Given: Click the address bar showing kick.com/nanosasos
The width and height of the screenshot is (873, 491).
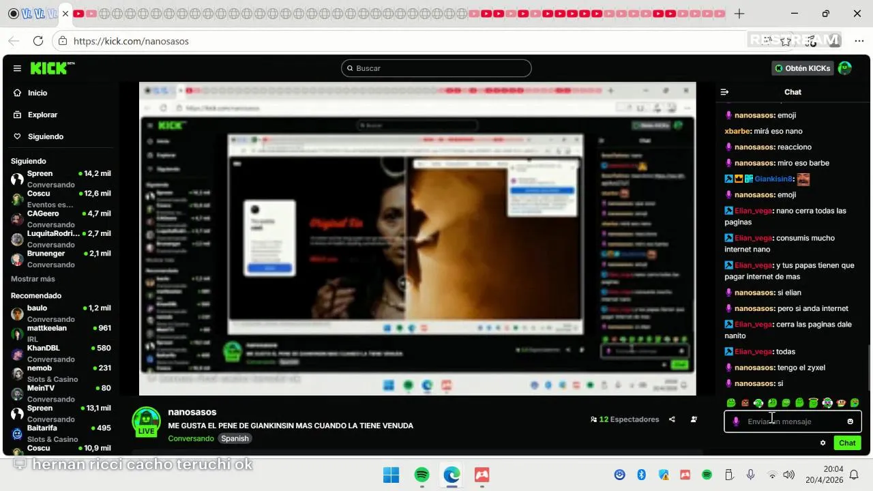Looking at the screenshot, I should (131, 41).
